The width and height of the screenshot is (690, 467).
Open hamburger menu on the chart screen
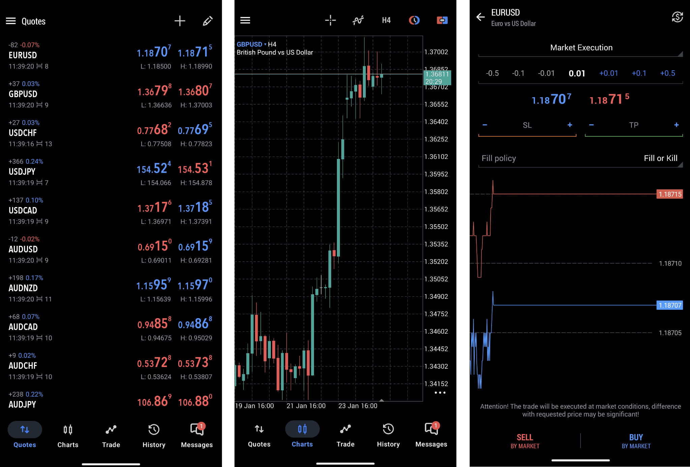pyautogui.click(x=245, y=21)
